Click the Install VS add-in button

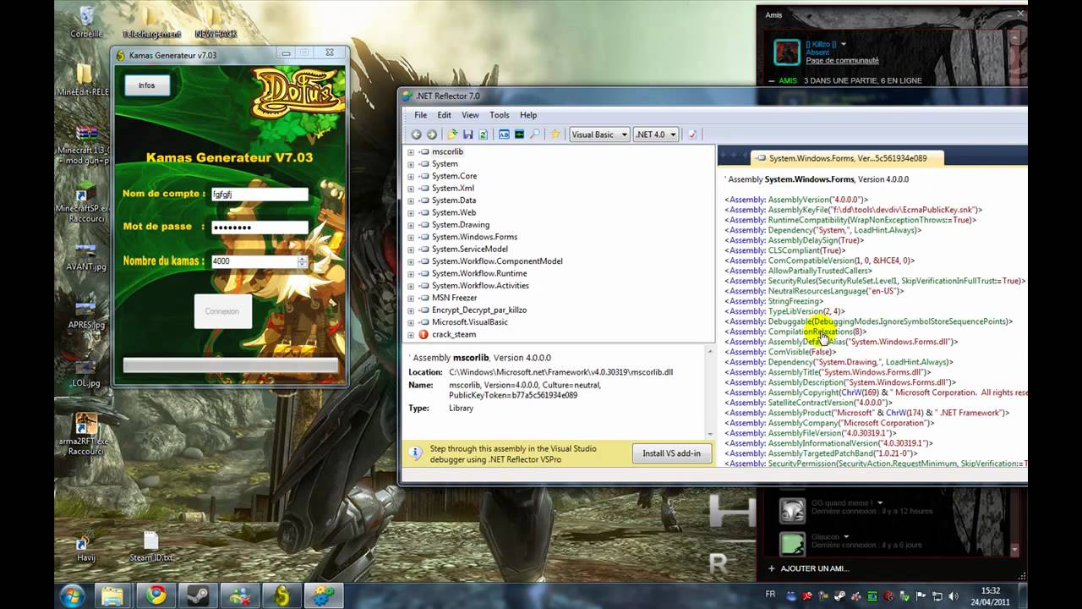671,453
